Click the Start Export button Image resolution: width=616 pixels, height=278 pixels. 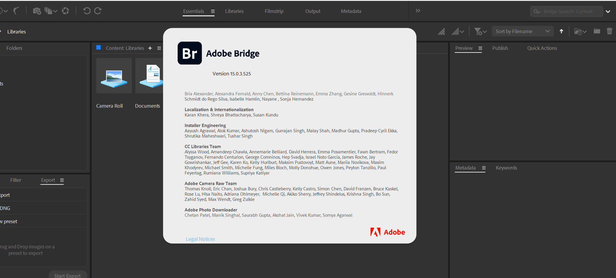point(68,275)
